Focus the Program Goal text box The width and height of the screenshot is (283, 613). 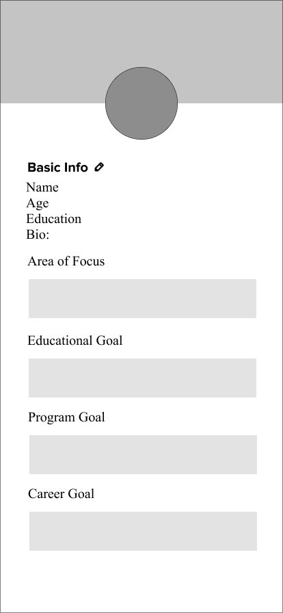[x=143, y=454]
